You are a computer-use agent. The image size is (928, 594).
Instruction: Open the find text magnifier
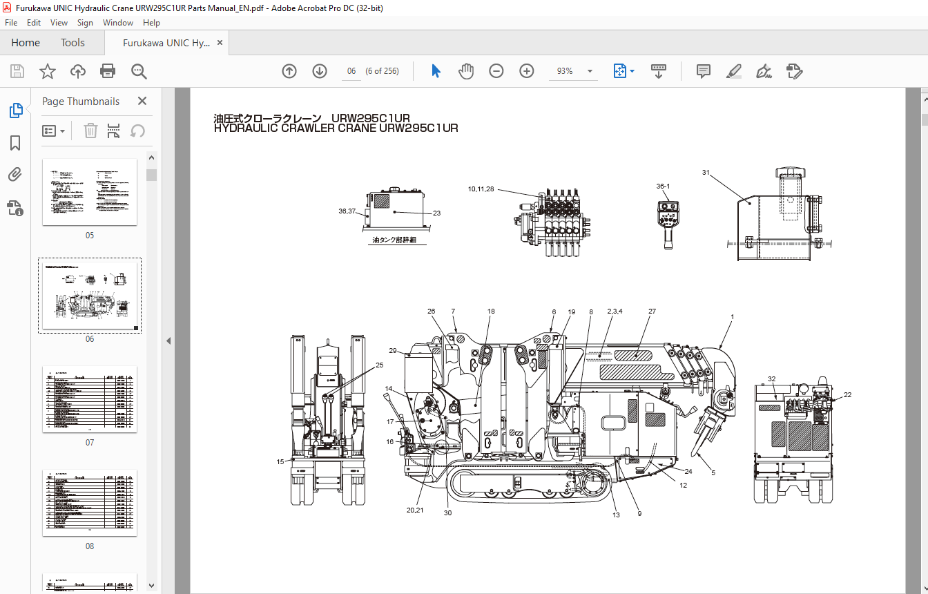(x=139, y=71)
